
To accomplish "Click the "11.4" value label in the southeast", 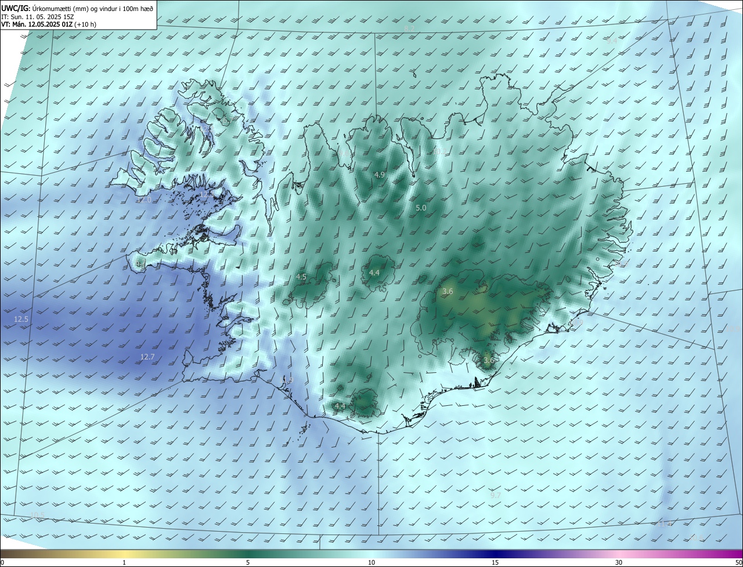I will point(664,524).
